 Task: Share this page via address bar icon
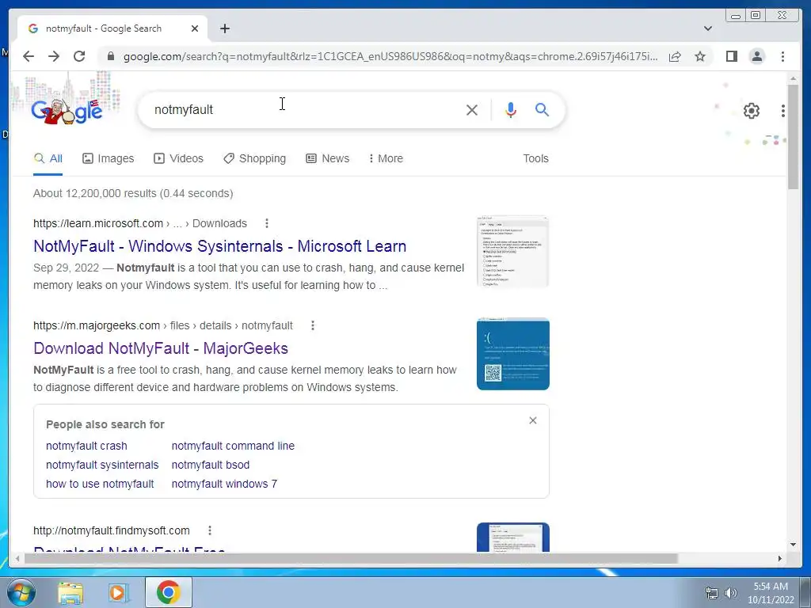tap(675, 56)
